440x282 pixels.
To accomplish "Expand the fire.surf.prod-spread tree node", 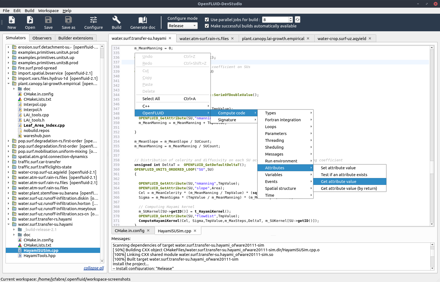I will [x=9, y=68].
